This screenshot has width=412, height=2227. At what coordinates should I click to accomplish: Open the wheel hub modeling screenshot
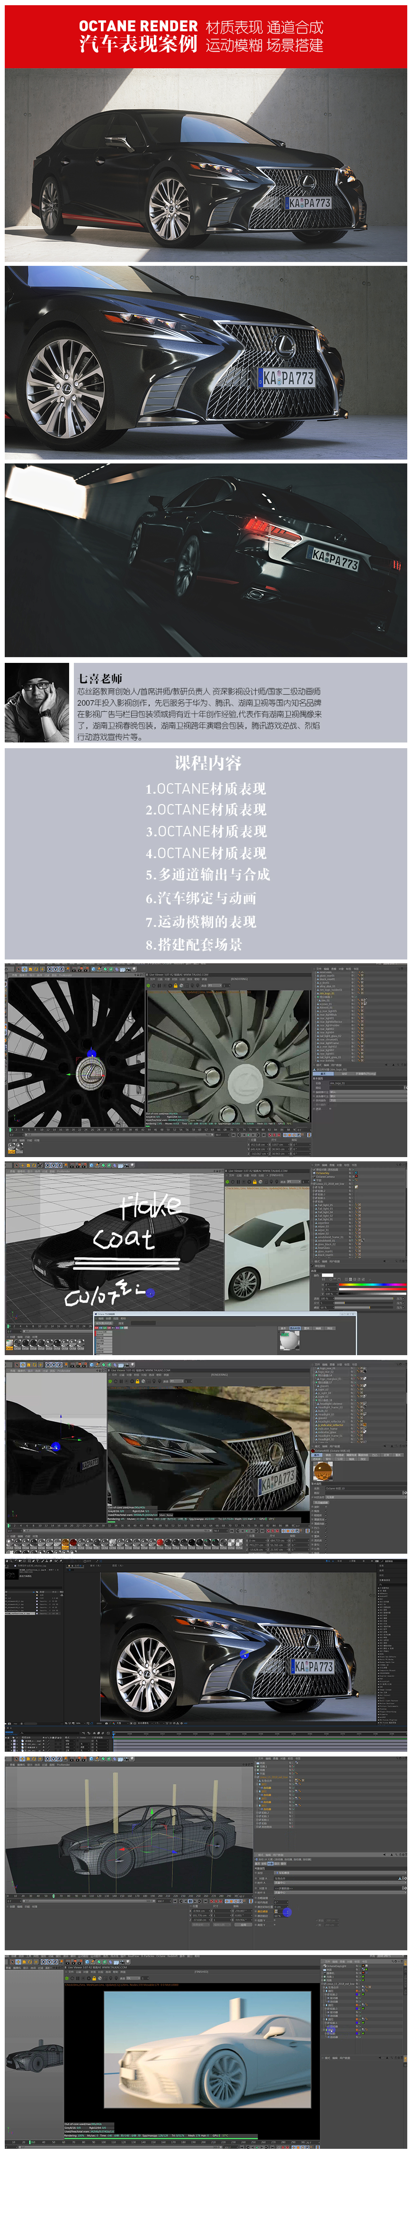(x=206, y=1061)
